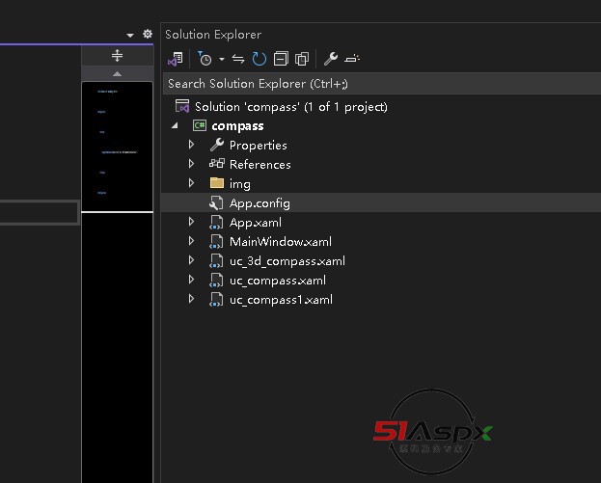Click the Collapse All icon
Viewport: 601px width, 483px height.
[x=280, y=59]
